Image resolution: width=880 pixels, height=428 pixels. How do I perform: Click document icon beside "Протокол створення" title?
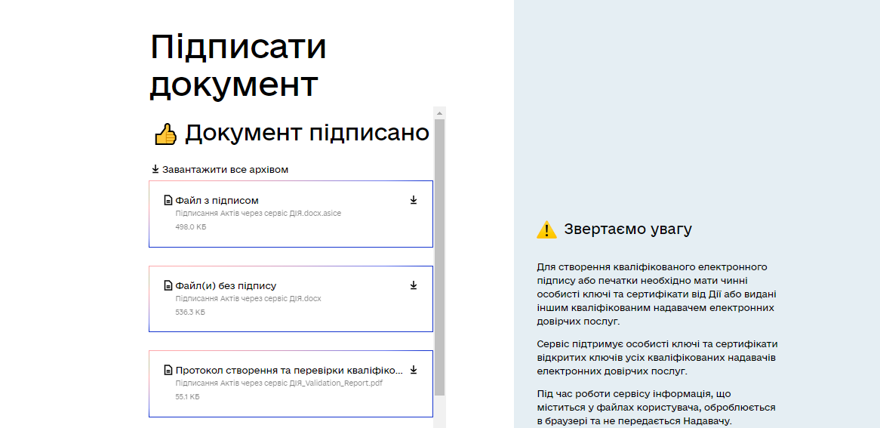click(168, 370)
